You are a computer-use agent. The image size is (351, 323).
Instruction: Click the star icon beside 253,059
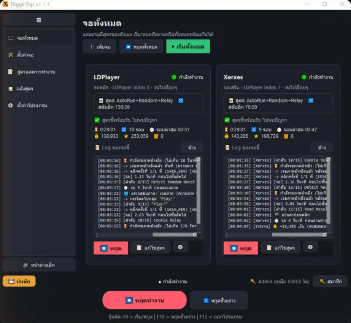126,136
